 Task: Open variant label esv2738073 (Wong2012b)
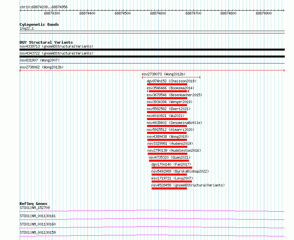[164, 74]
